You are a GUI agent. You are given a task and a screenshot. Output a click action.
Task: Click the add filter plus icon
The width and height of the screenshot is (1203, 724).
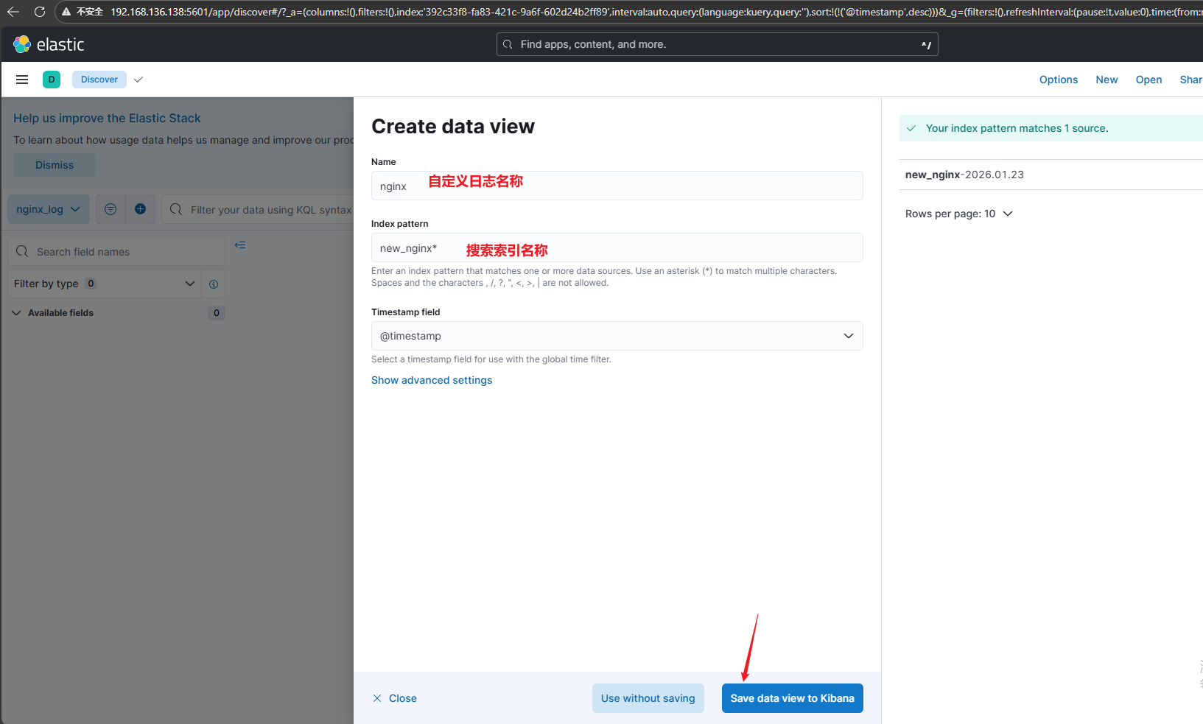click(x=140, y=209)
